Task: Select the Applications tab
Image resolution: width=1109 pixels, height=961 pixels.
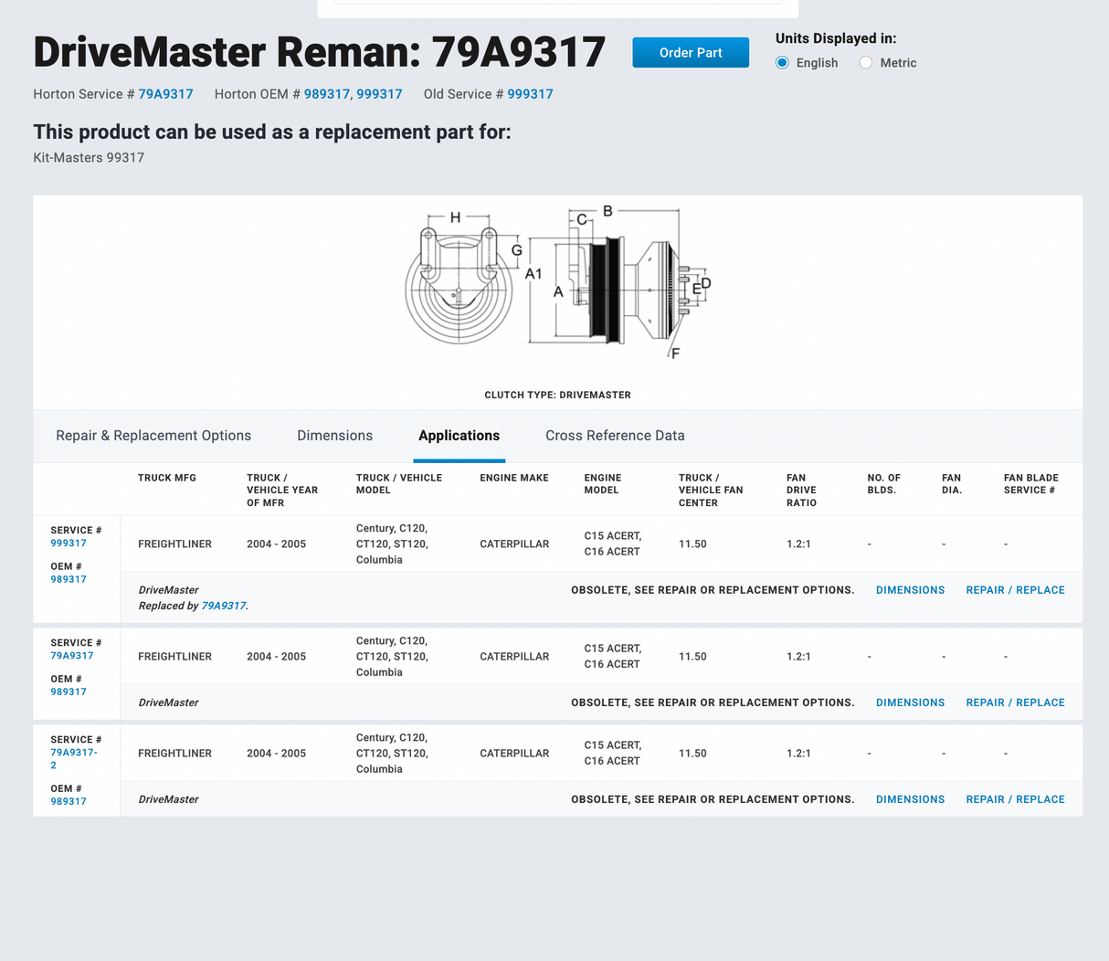Action: click(x=459, y=436)
